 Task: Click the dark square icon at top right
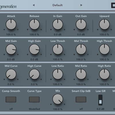click(x=113, y=5)
